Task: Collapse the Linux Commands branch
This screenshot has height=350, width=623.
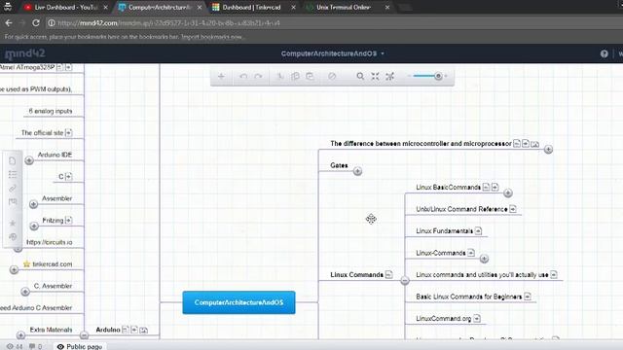Action: 405,281
